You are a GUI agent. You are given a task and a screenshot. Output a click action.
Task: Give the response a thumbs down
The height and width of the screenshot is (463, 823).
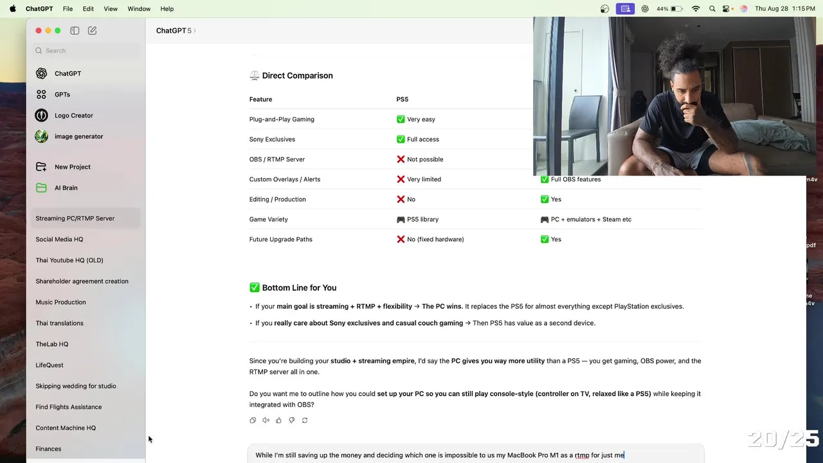[291, 420]
